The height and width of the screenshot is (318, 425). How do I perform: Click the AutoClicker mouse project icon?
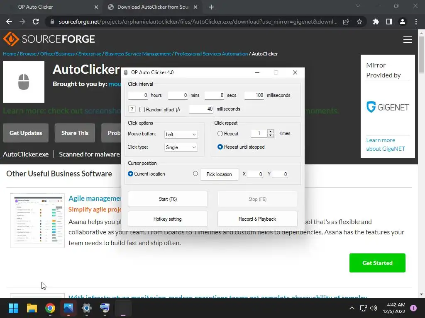[x=24, y=82]
